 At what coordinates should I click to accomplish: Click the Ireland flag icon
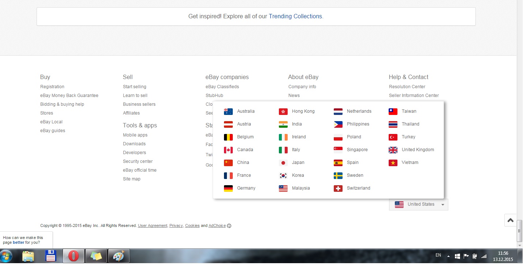(x=283, y=137)
